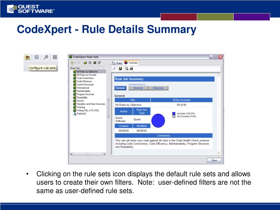Click the CodeXpert icon in the window title bar
The image size is (280, 210).
pos(71,57)
